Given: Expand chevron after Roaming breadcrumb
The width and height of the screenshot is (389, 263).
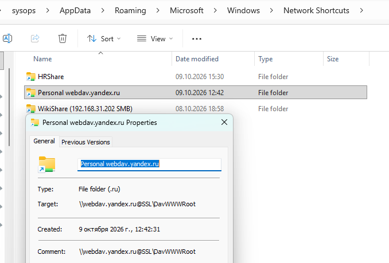Looking at the screenshot, I should coord(158,10).
